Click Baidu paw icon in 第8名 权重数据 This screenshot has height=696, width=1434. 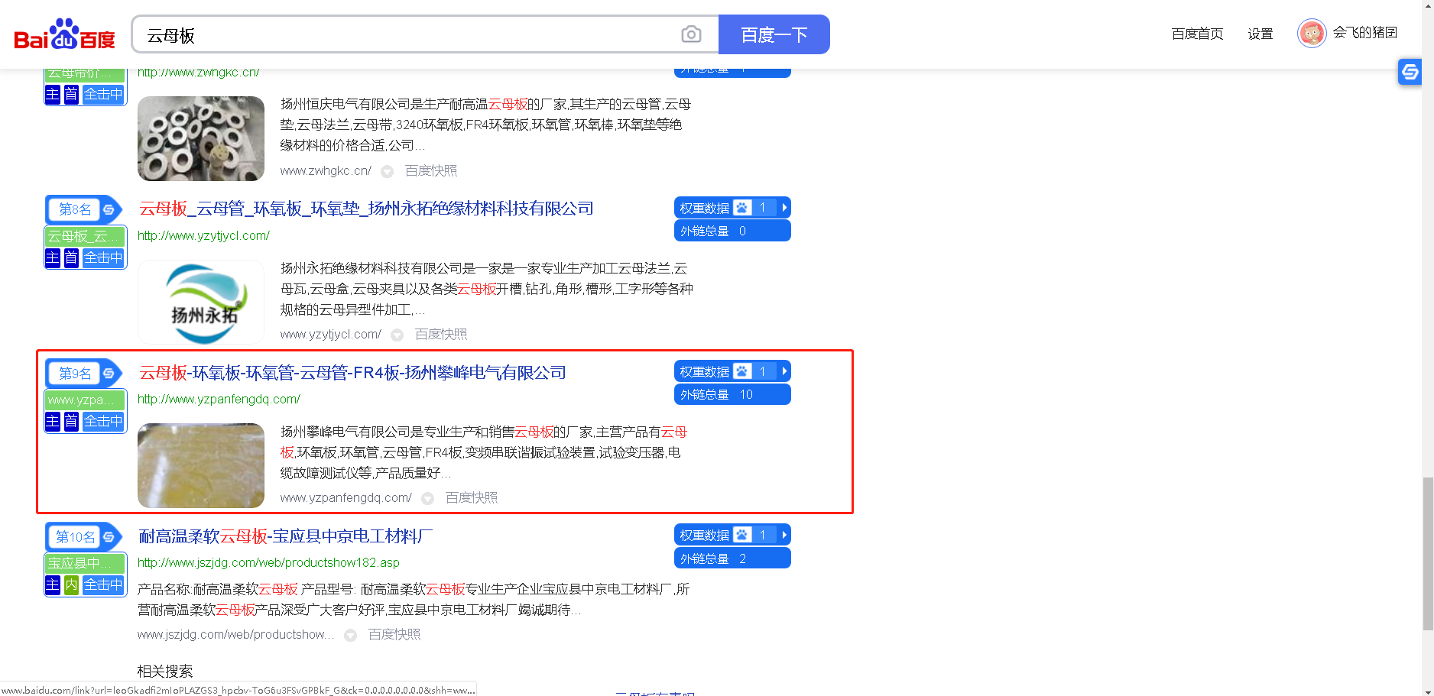742,208
